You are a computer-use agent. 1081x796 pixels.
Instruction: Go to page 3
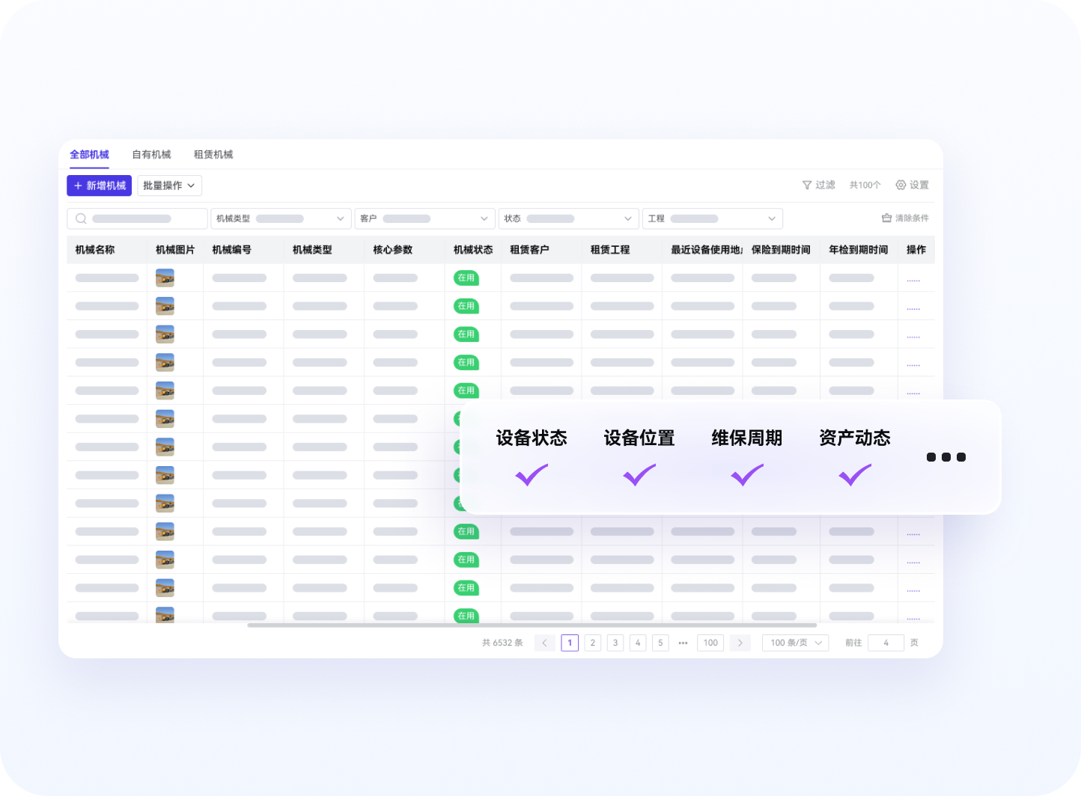615,643
